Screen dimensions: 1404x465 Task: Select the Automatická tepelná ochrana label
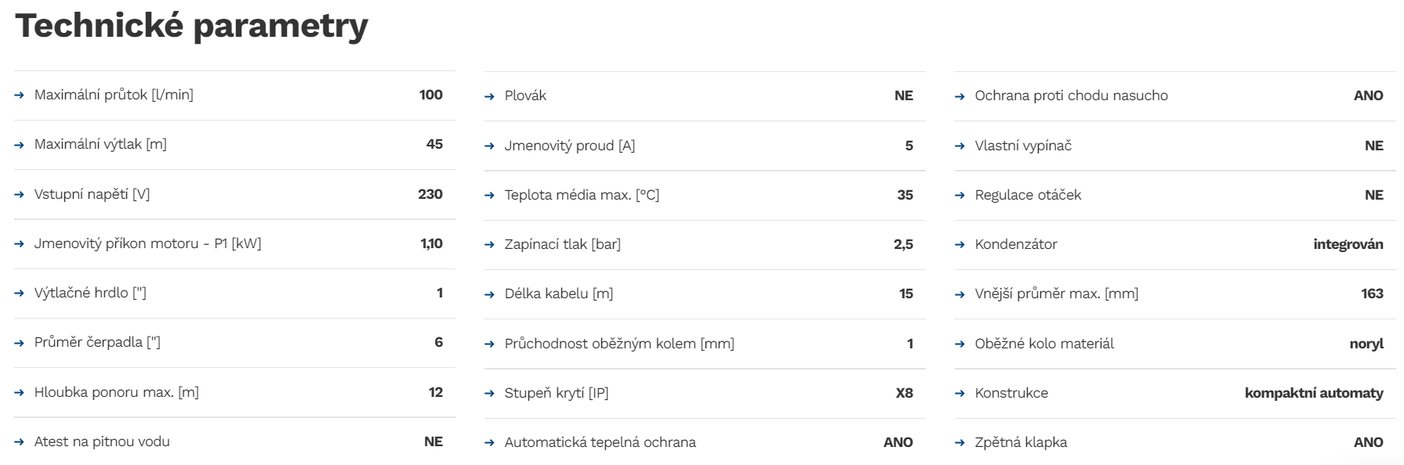600,442
